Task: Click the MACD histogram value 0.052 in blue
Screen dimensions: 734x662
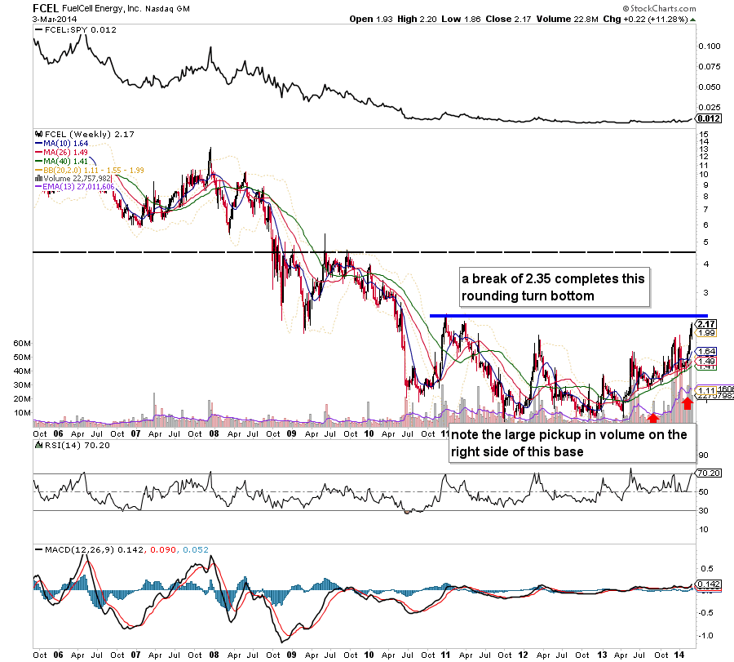Action: tap(196, 549)
